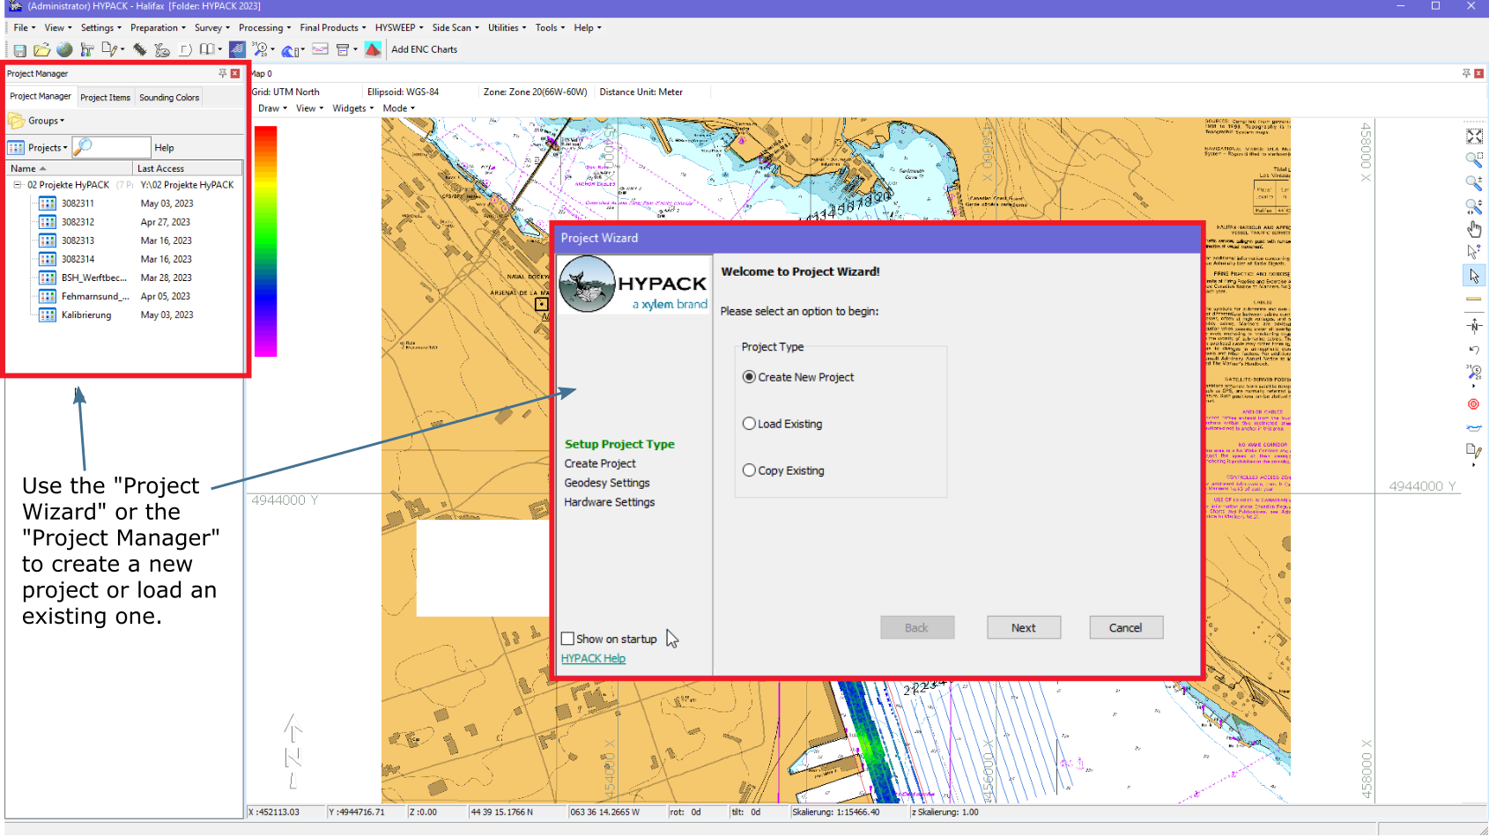The height and width of the screenshot is (836, 1489).
Task: Switch to the Sounding Colors tab
Action: coord(169,98)
